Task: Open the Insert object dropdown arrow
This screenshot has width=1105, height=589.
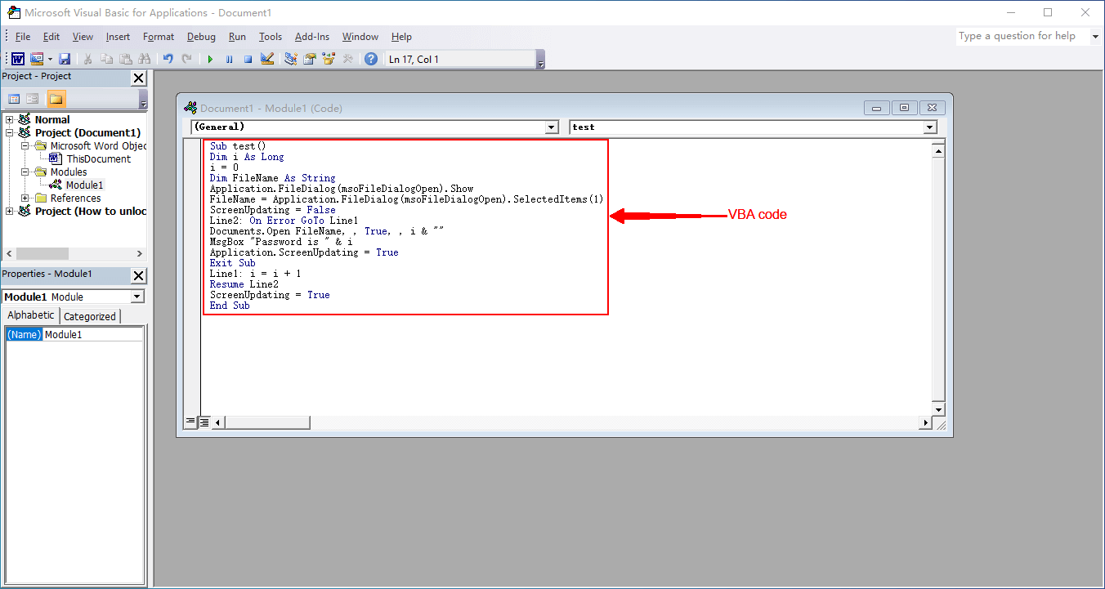Action: tap(50, 59)
